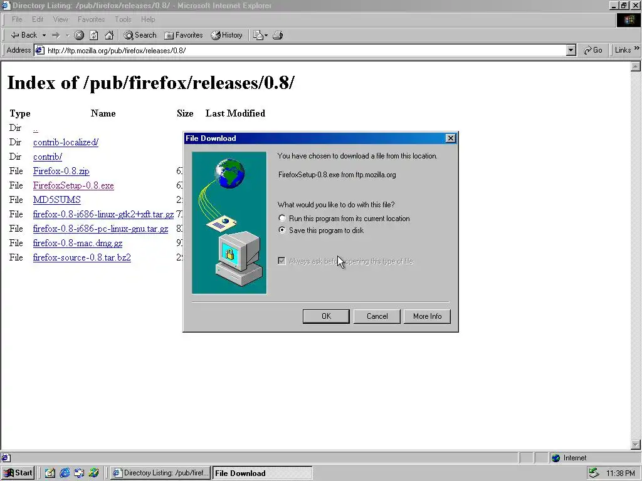Switch to 'File Download' taskbar button
Image resolution: width=642 pixels, height=481 pixels.
[262, 473]
